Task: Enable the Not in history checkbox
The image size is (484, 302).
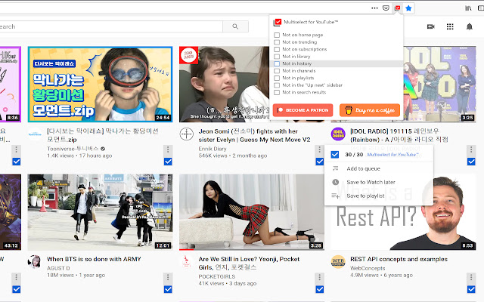Action: point(277,63)
